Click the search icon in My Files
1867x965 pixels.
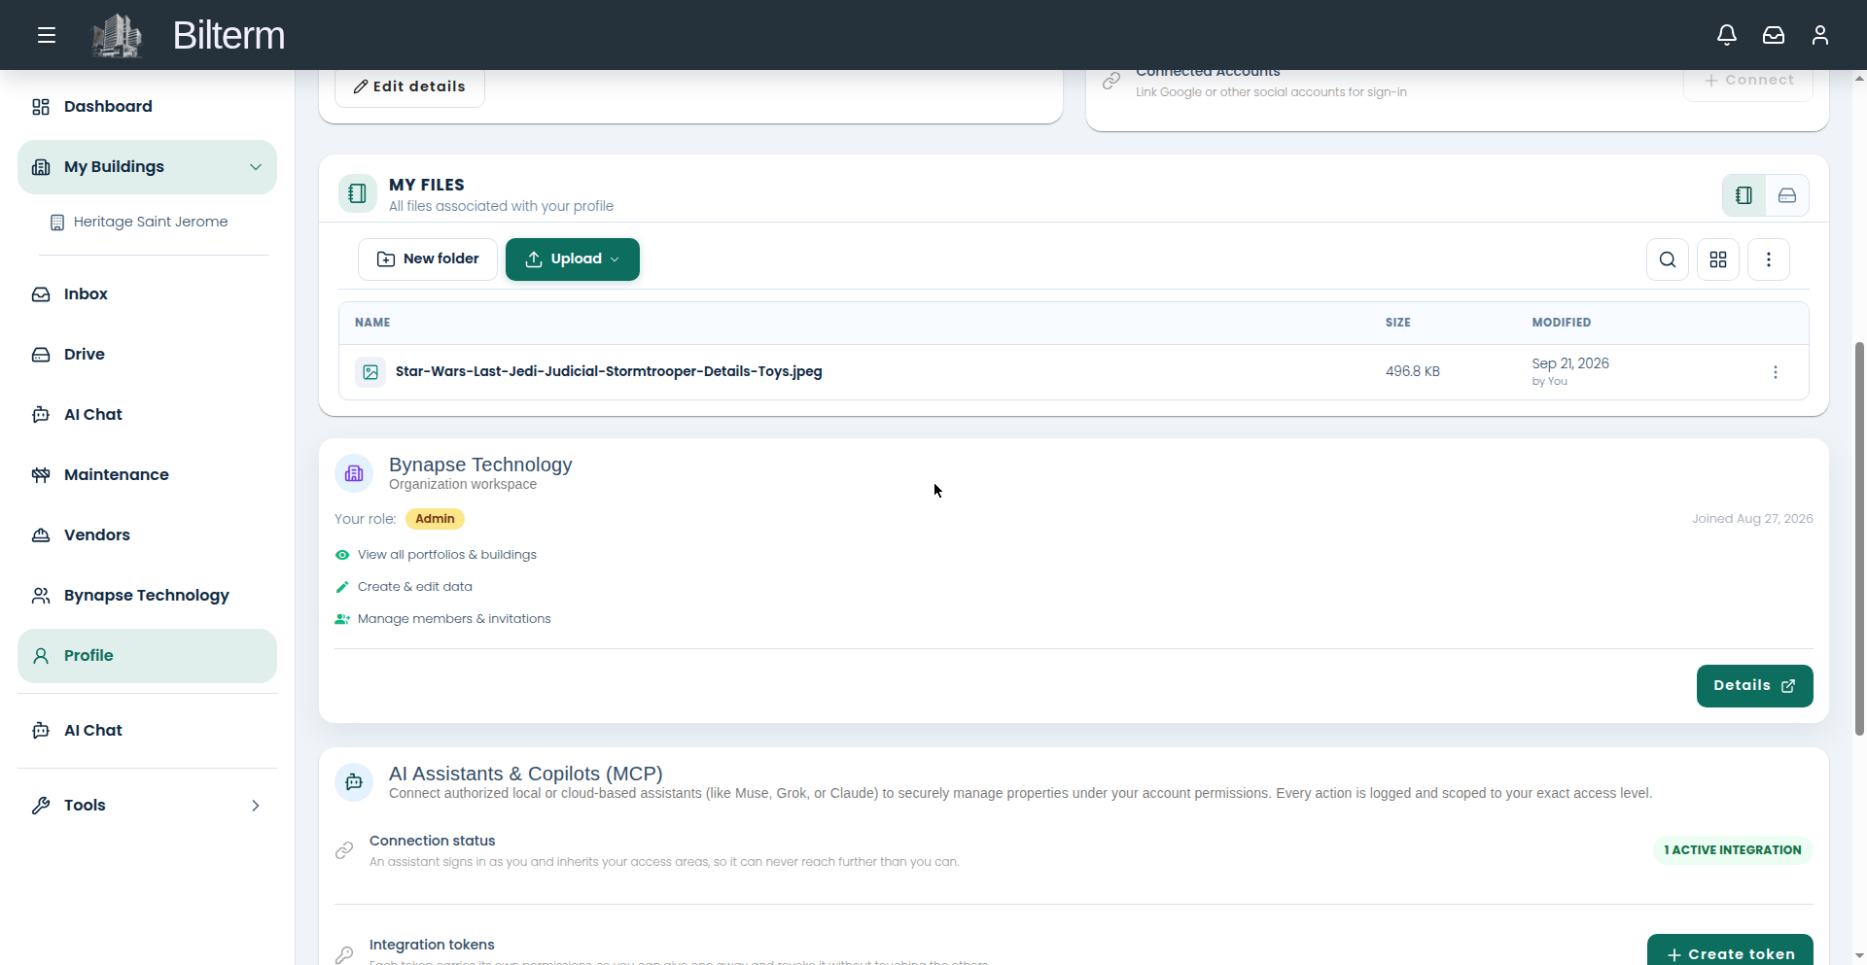1668,259
